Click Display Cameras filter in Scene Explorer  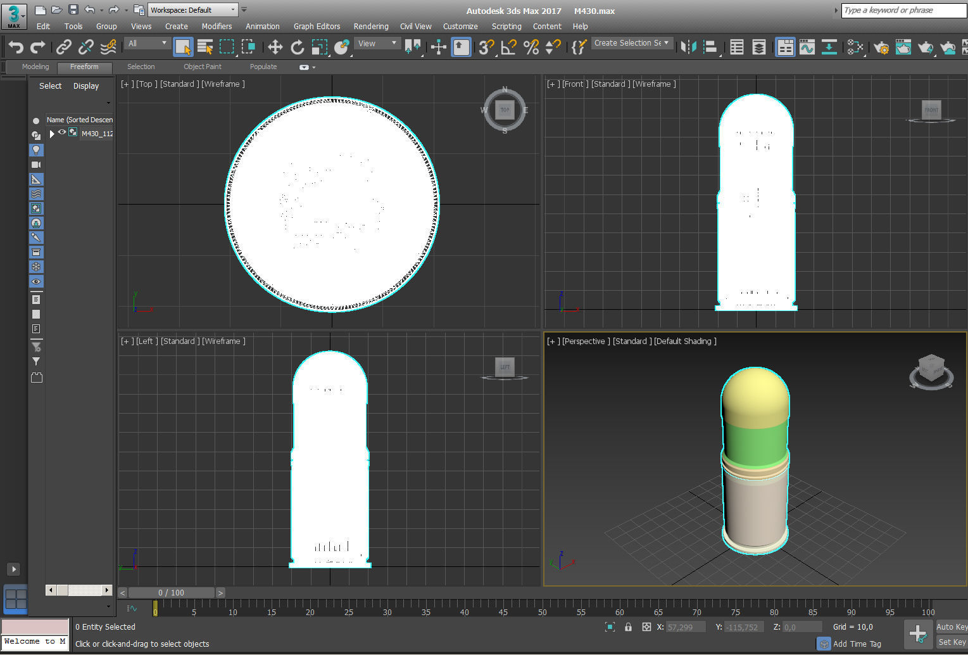tap(36, 165)
